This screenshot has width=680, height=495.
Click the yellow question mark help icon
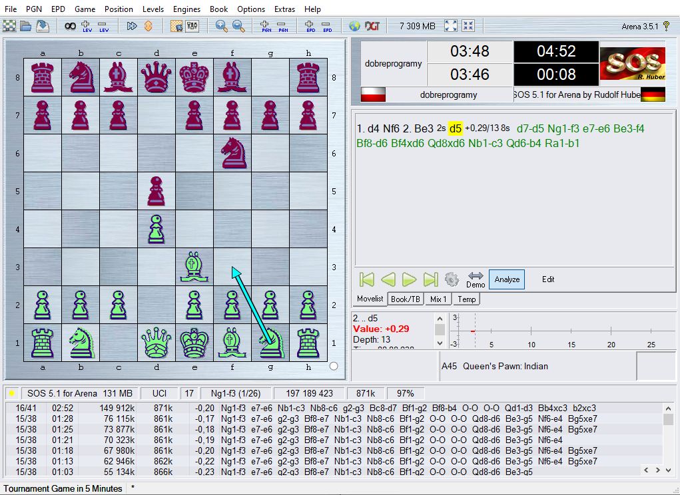[x=667, y=26]
